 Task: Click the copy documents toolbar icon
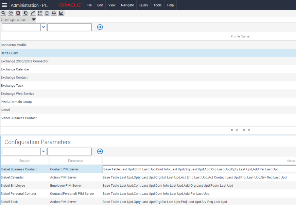click(25, 13)
